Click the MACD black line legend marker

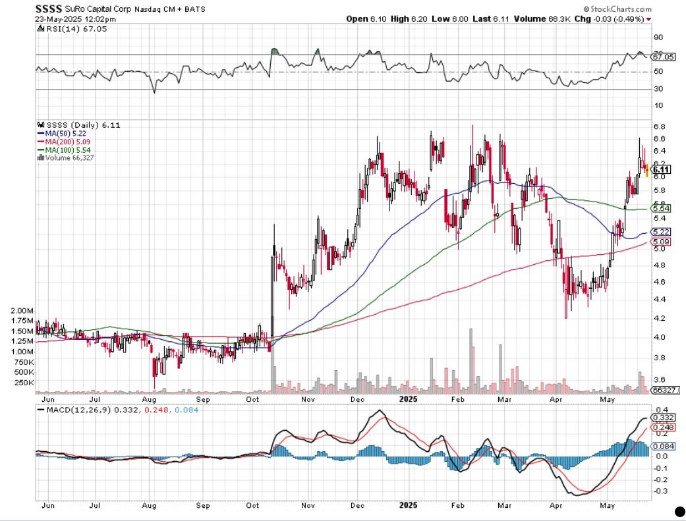(x=40, y=410)
